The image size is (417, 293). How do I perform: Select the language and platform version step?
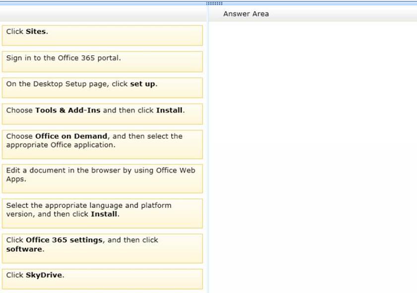102,213
